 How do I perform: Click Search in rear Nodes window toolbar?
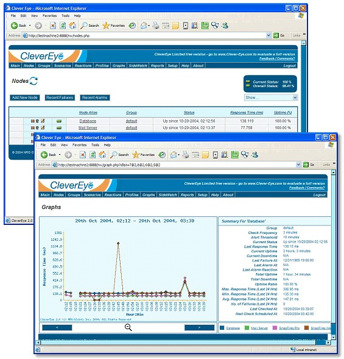click(x=90, y=26)
